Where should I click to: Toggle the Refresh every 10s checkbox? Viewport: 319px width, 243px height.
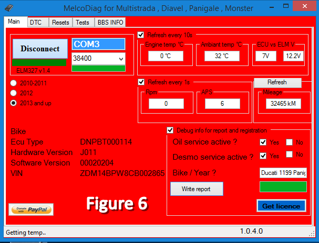(141, 35)
